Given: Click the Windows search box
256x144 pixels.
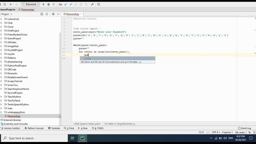Looking at the screenshot, I should click(34, 138).
